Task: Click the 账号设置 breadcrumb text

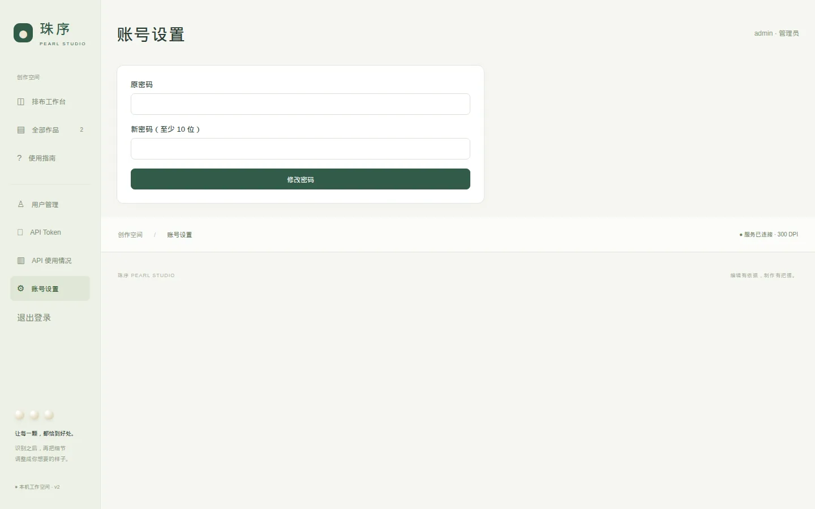Action: [x=179, y=235]
